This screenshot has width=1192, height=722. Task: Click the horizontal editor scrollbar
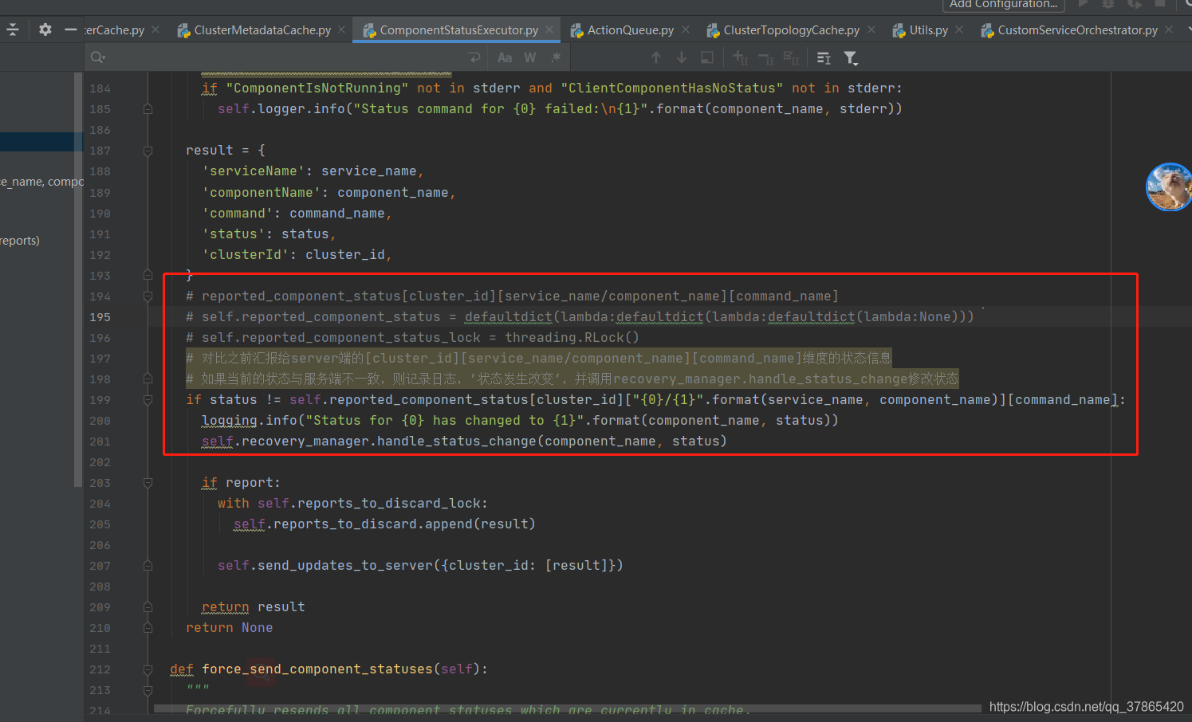click(x=567, y=708)
